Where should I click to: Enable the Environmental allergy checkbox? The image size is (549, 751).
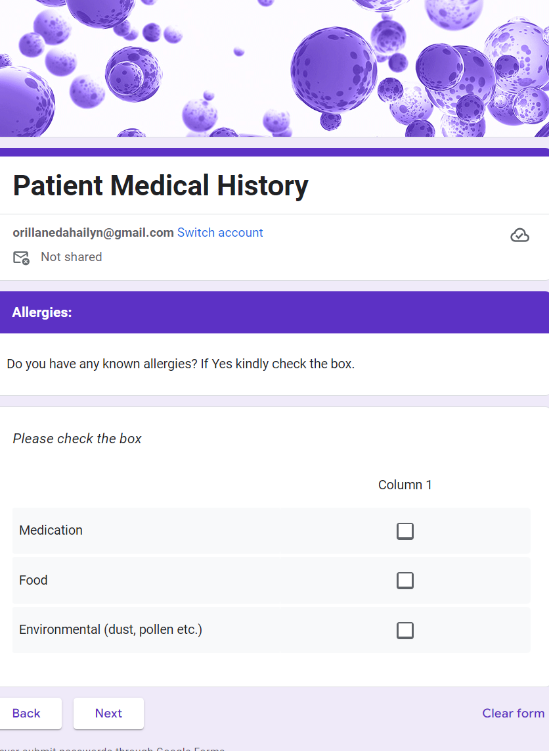point(405,631)
